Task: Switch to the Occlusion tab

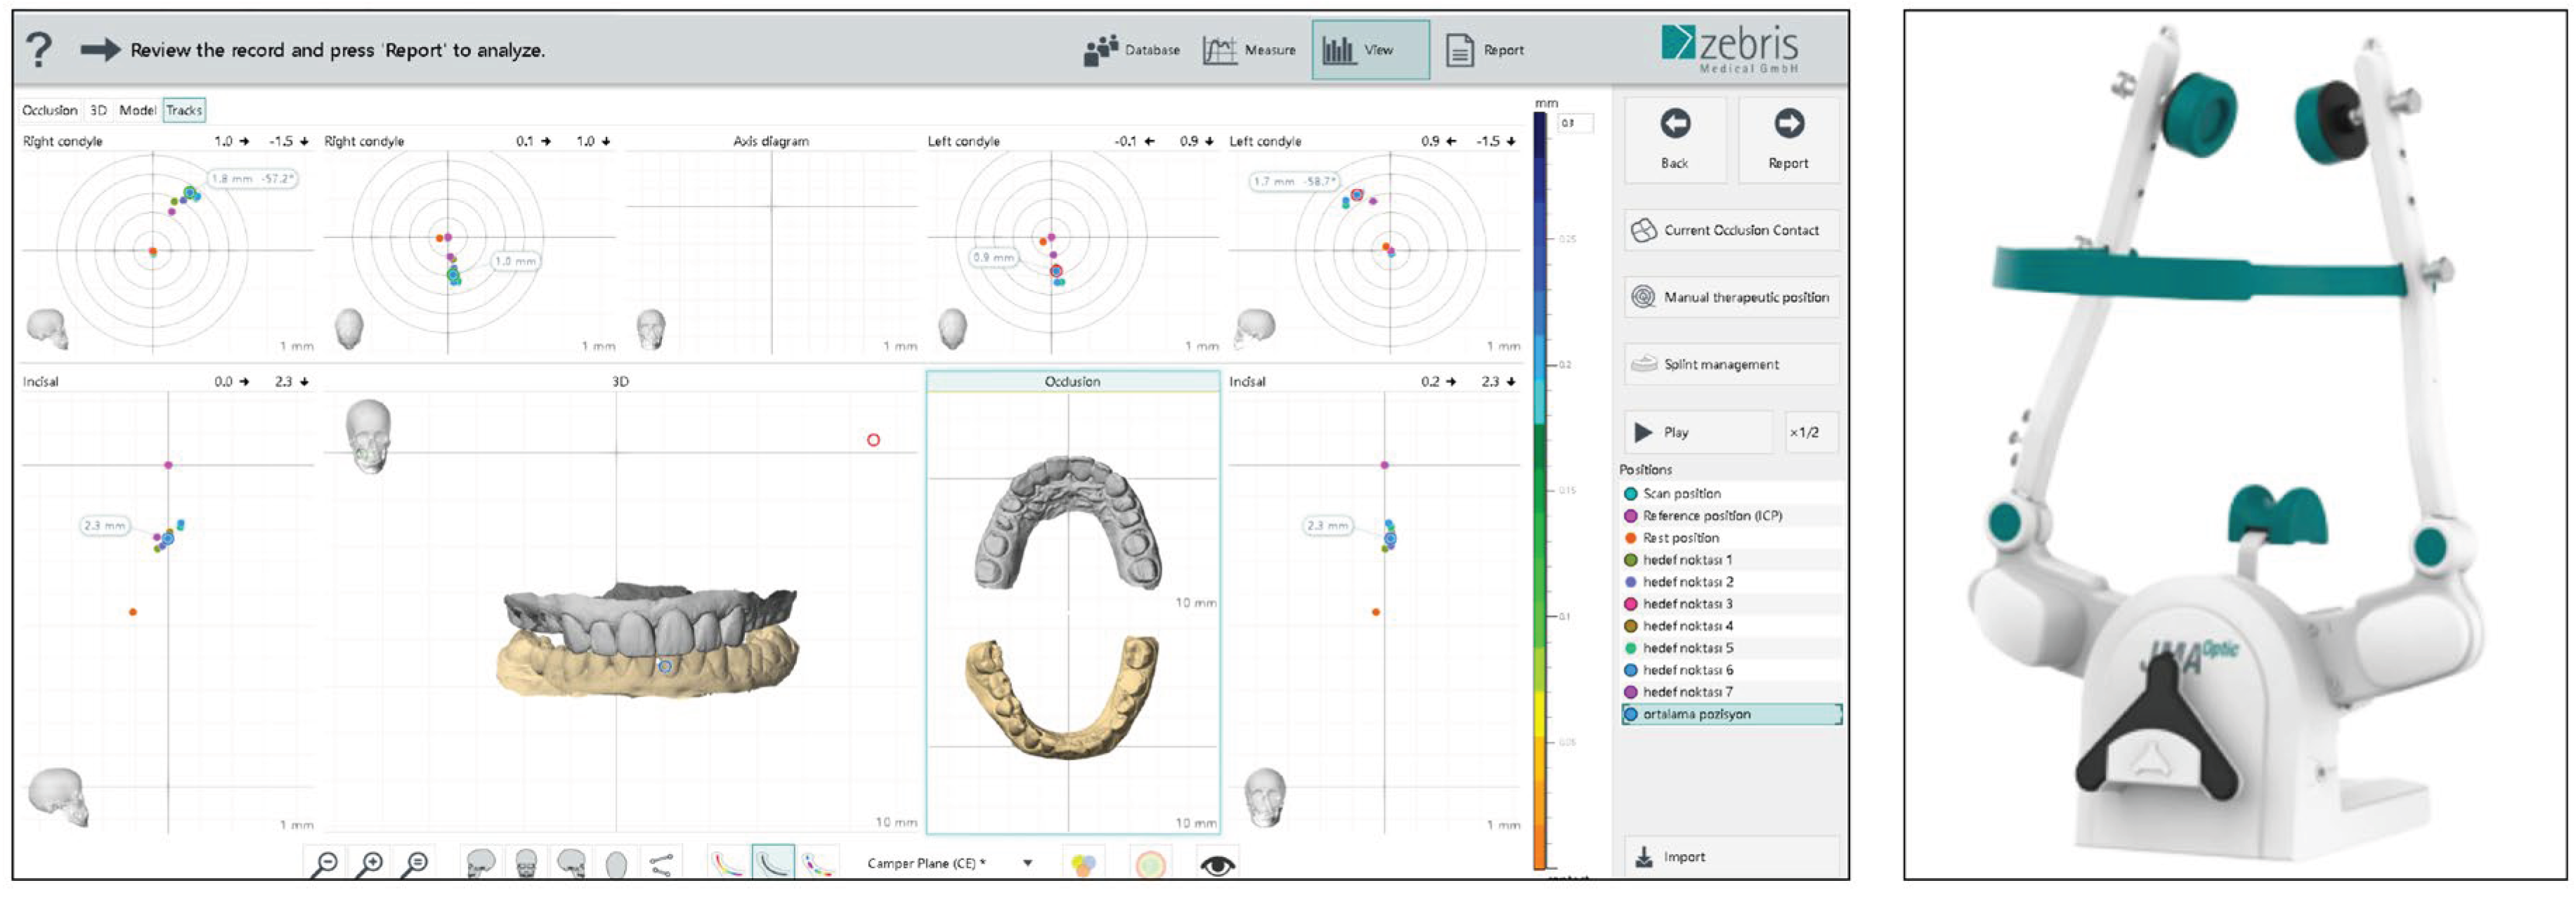Action: [49, 110]
